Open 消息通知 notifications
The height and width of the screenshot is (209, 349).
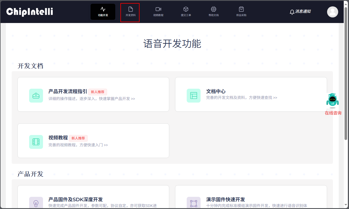pos(303,11)
